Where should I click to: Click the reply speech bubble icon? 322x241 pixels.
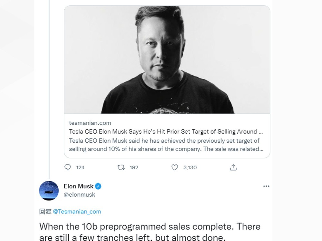tap(68, 167)
